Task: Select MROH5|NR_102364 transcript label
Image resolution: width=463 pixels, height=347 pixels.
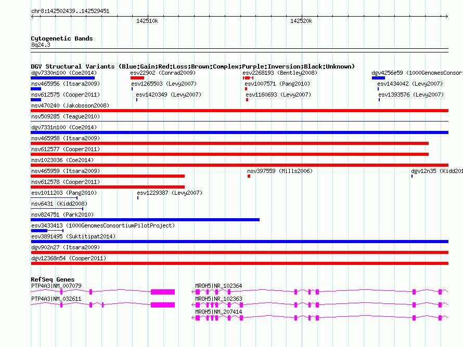Action: [218, 286]
